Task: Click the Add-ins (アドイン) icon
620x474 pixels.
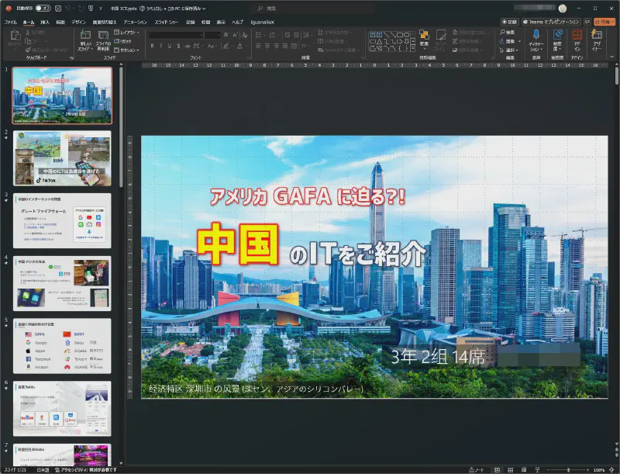Action: point(577,36)
